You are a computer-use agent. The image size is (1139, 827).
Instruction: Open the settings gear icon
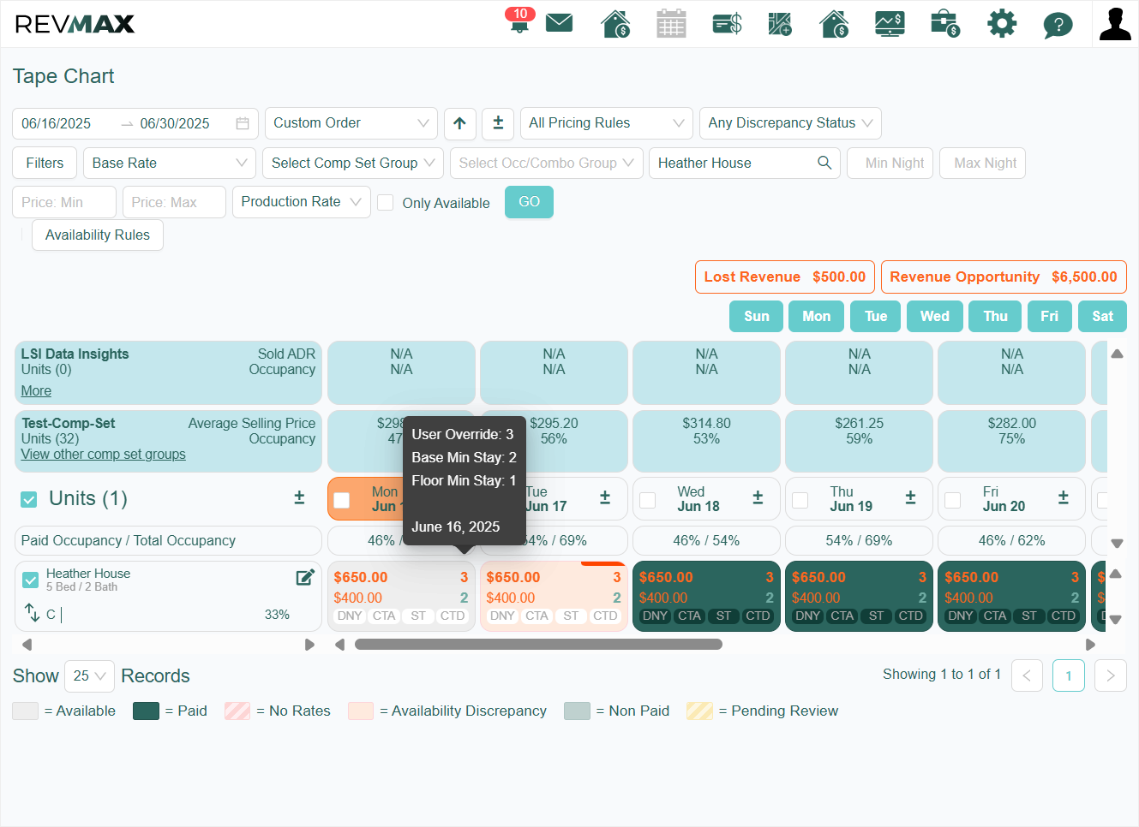[x=1001, y=23]
